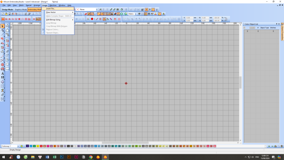Open Google Chrome from the taskbar

click(x=91, y=157)
